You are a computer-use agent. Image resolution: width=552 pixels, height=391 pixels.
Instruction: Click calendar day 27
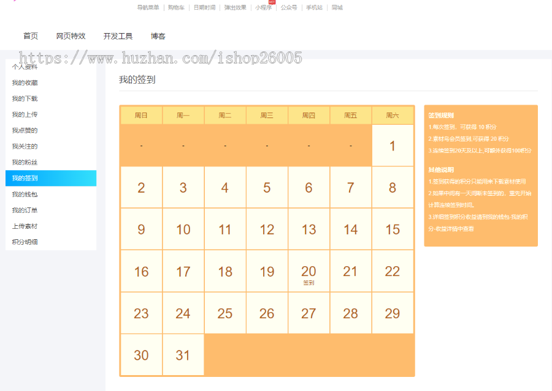[x=309, y=313]
